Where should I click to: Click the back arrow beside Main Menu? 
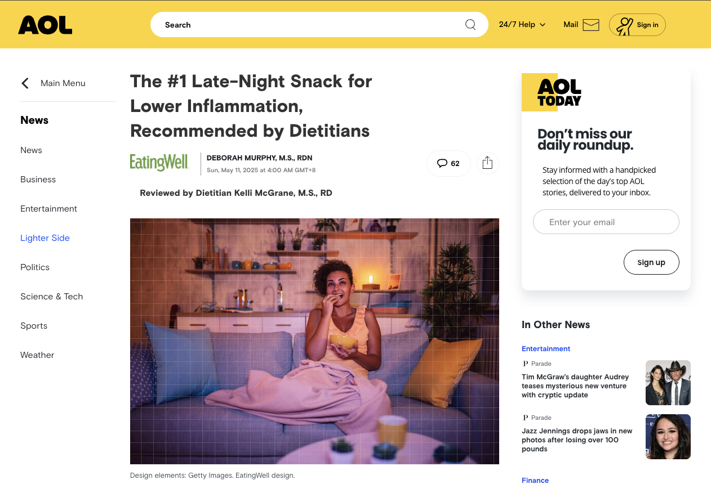[x=25, y=83]
